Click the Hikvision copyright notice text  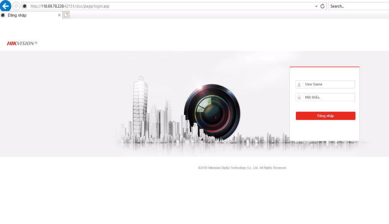[x=242, y=167]
